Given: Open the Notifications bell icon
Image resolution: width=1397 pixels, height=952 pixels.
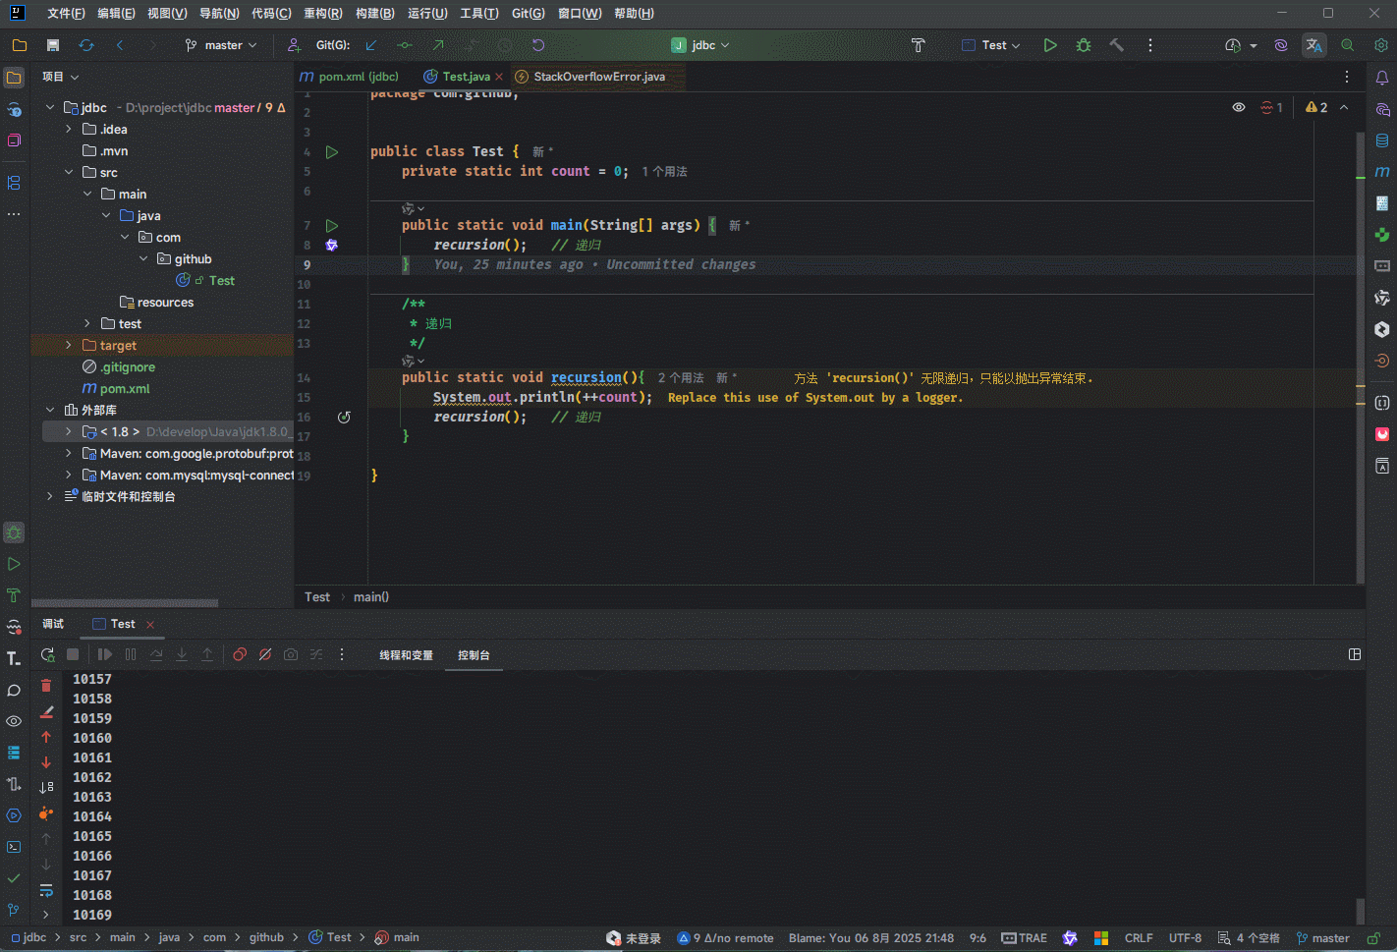Looking at the screenshot, I should click(x=1382, y=78).
